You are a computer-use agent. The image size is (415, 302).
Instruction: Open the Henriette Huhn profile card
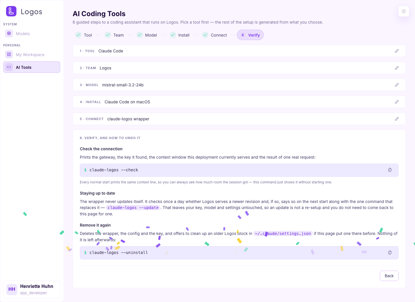(32, 290)
